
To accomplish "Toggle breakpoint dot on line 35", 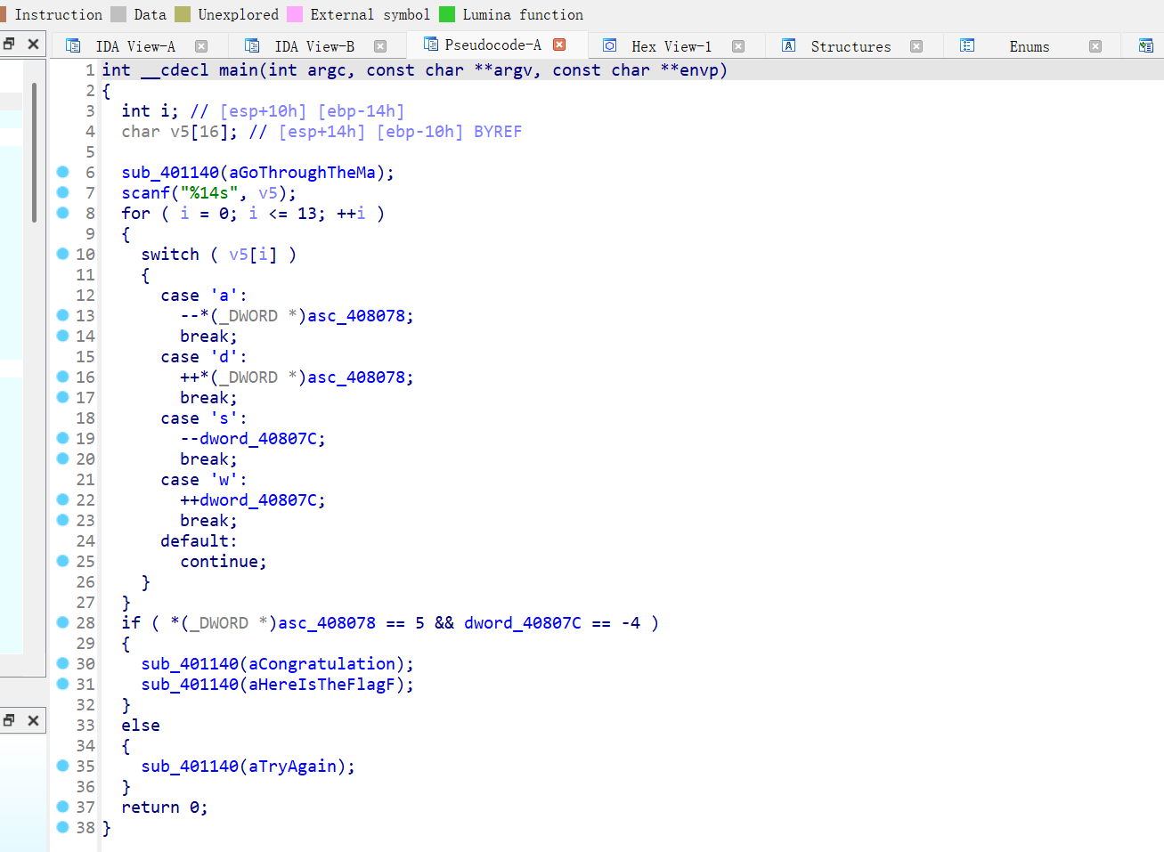I will [62, 766].
